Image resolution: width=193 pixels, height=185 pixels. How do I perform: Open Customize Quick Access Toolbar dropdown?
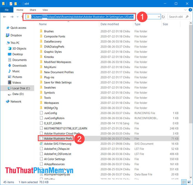(20, 4)
